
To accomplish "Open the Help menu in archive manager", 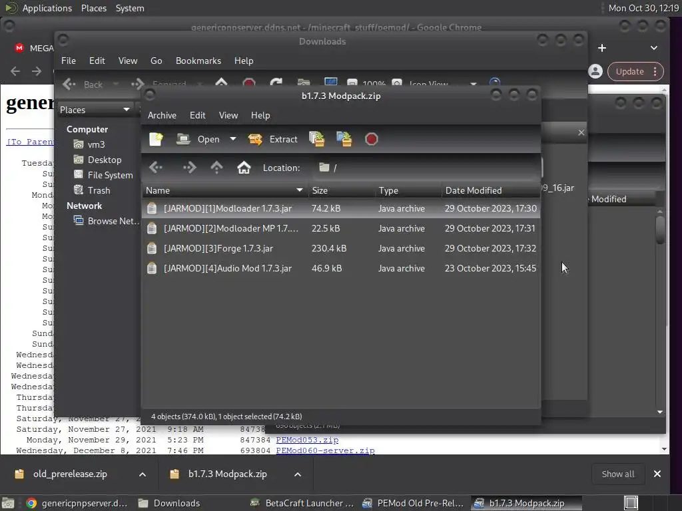I will [260, 115].
